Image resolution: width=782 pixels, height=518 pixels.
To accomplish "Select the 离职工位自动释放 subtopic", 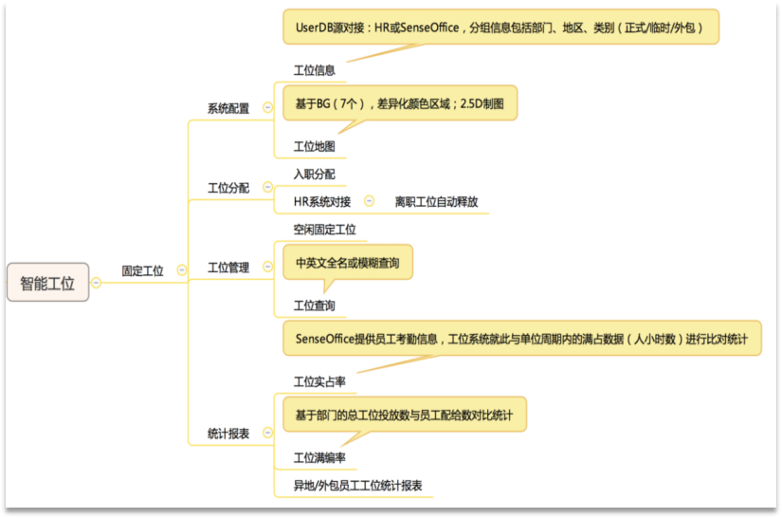I will coord(436,202).
